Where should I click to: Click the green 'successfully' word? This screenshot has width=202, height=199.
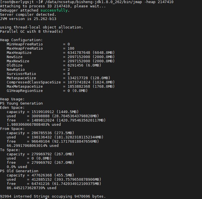54,10
